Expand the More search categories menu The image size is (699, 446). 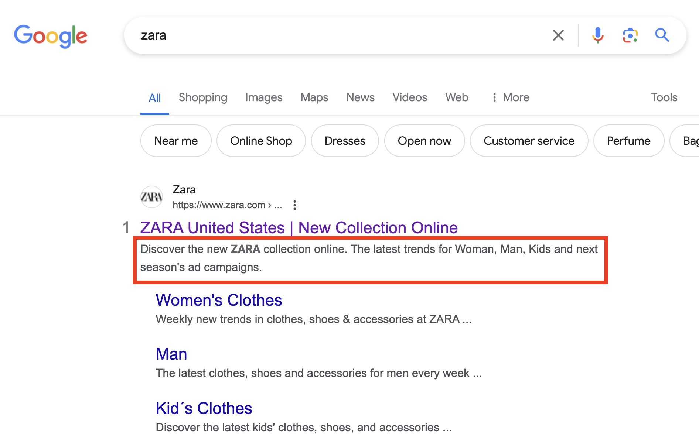click(511, 97)
